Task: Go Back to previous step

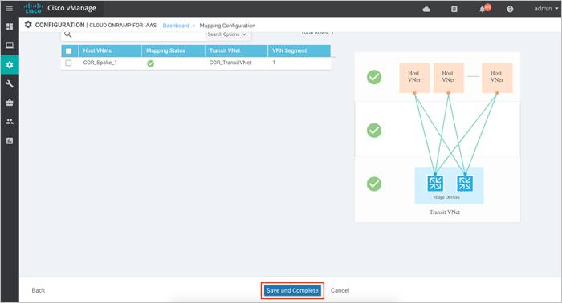Action: (38, 290)
